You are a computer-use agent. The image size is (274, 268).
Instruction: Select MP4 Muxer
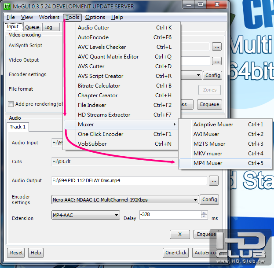pyautogui.click(x=225, y=163)
